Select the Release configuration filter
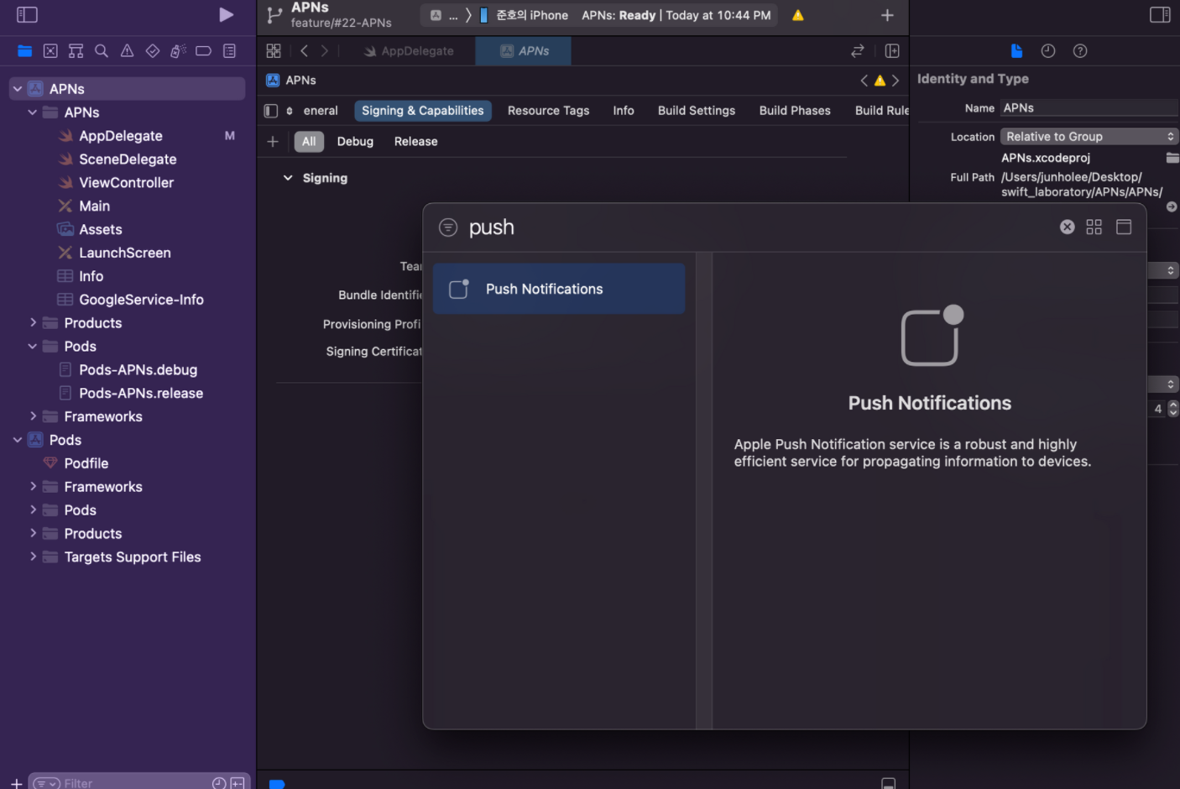Viewport: 1180px width, 789px height. pyautogui.click(x=416, y=142)
